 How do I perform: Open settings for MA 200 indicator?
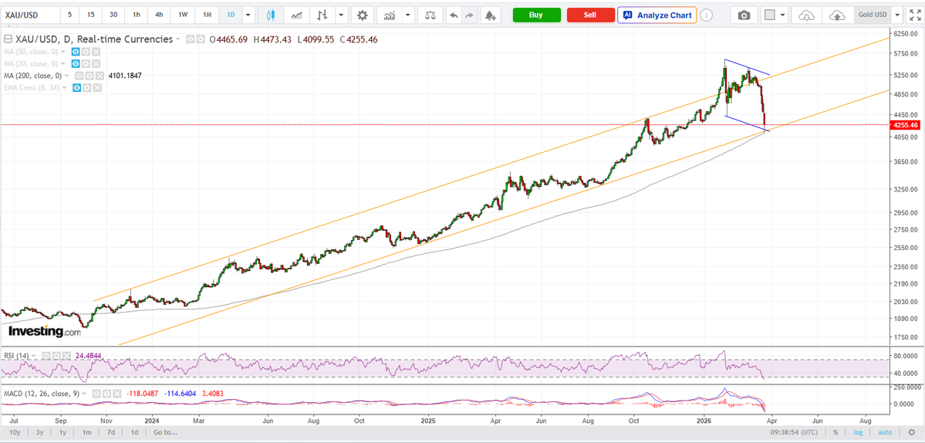89,76
